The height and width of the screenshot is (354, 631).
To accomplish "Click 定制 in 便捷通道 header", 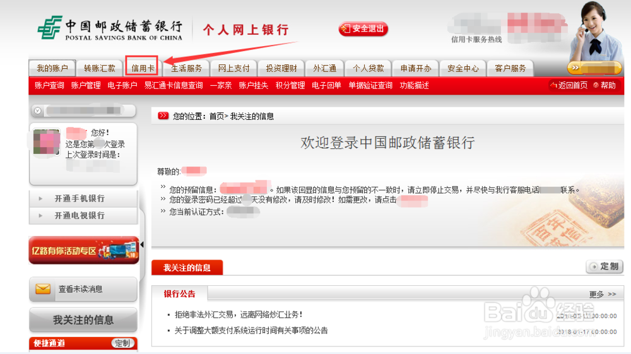I will [x=122, y=343].
